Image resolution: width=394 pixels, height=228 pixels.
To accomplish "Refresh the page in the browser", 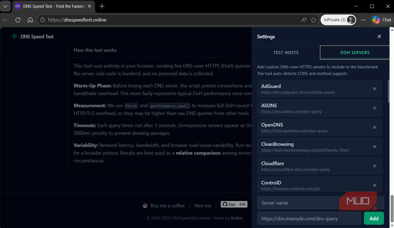I will point(18,20).
